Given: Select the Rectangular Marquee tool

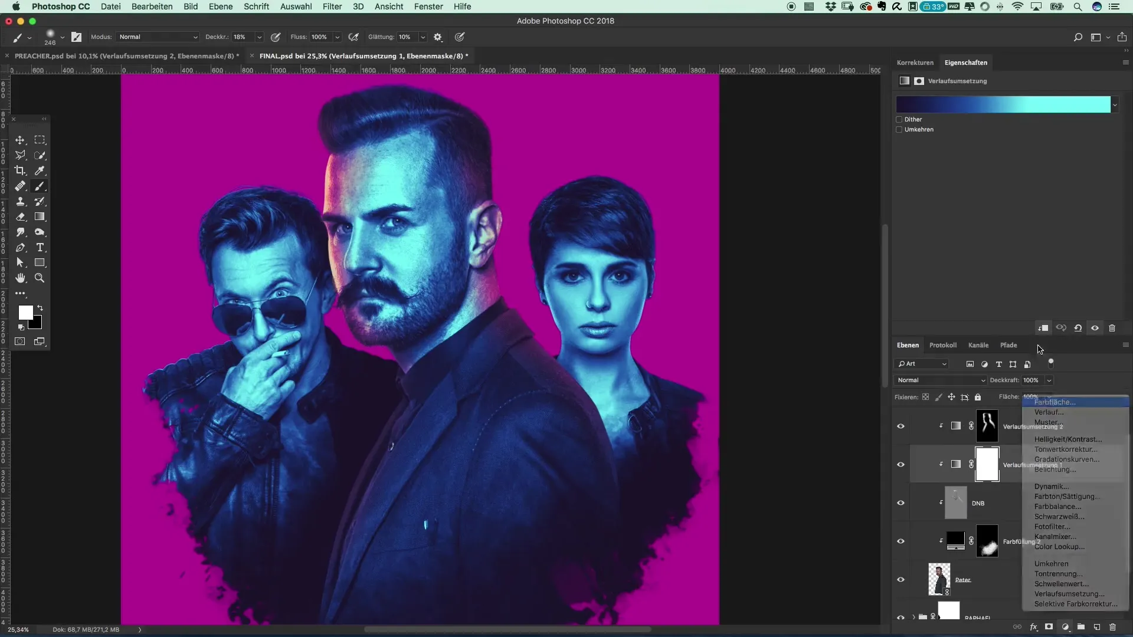Looking at the screenshot, I should click(40, 140).
